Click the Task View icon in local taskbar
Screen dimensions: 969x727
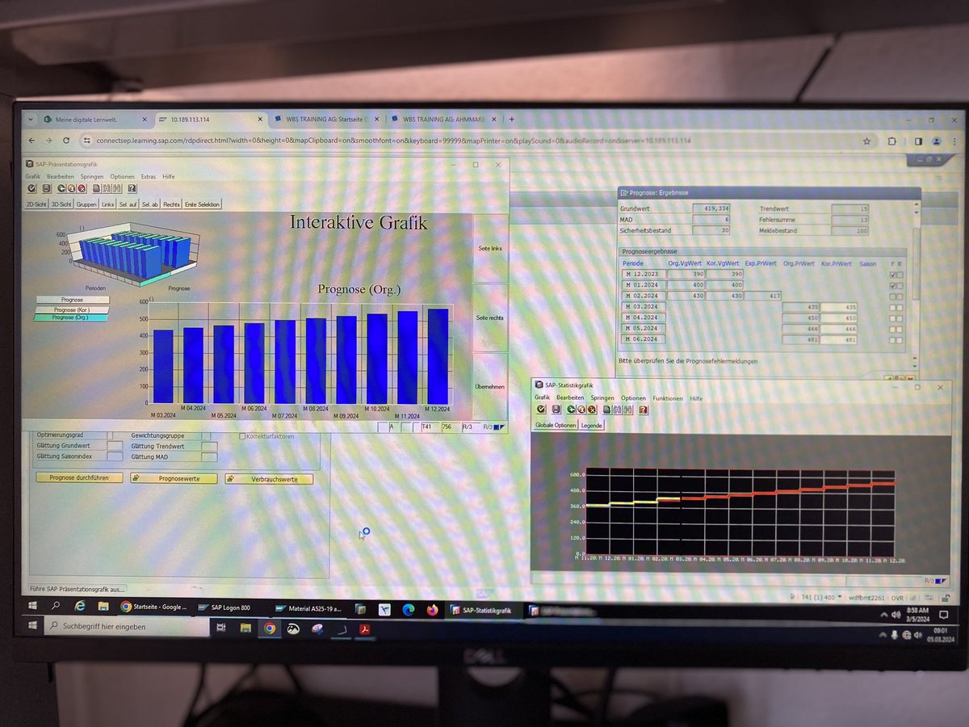pyautogui.click(x=221, y=627)
